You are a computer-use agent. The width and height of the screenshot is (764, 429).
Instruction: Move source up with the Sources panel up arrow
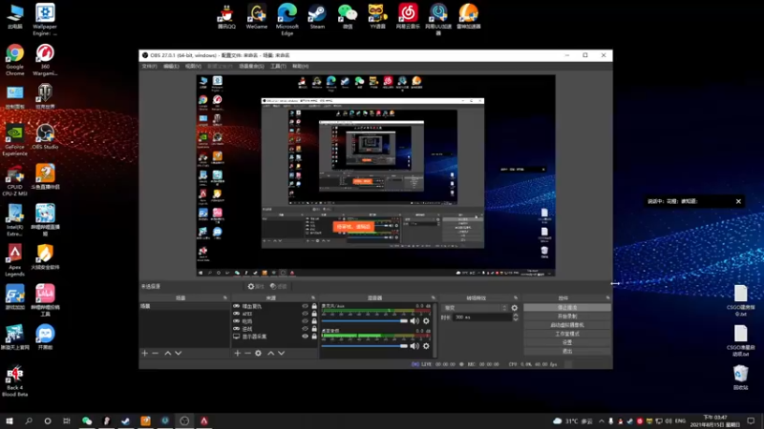271,353
